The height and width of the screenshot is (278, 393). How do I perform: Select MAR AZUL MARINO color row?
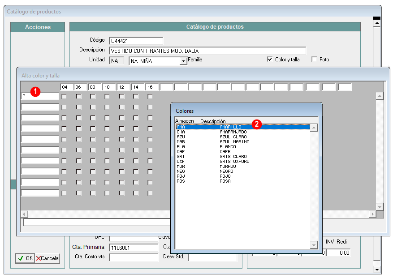point(243,142)
